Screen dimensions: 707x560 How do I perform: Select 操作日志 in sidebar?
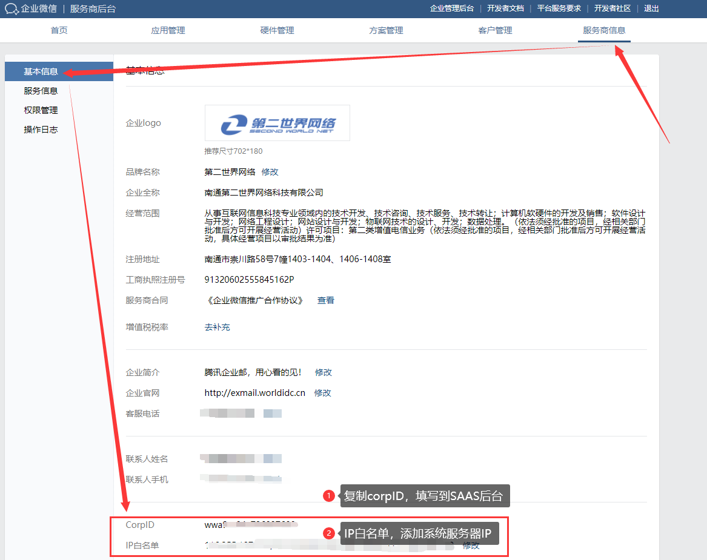41,130
